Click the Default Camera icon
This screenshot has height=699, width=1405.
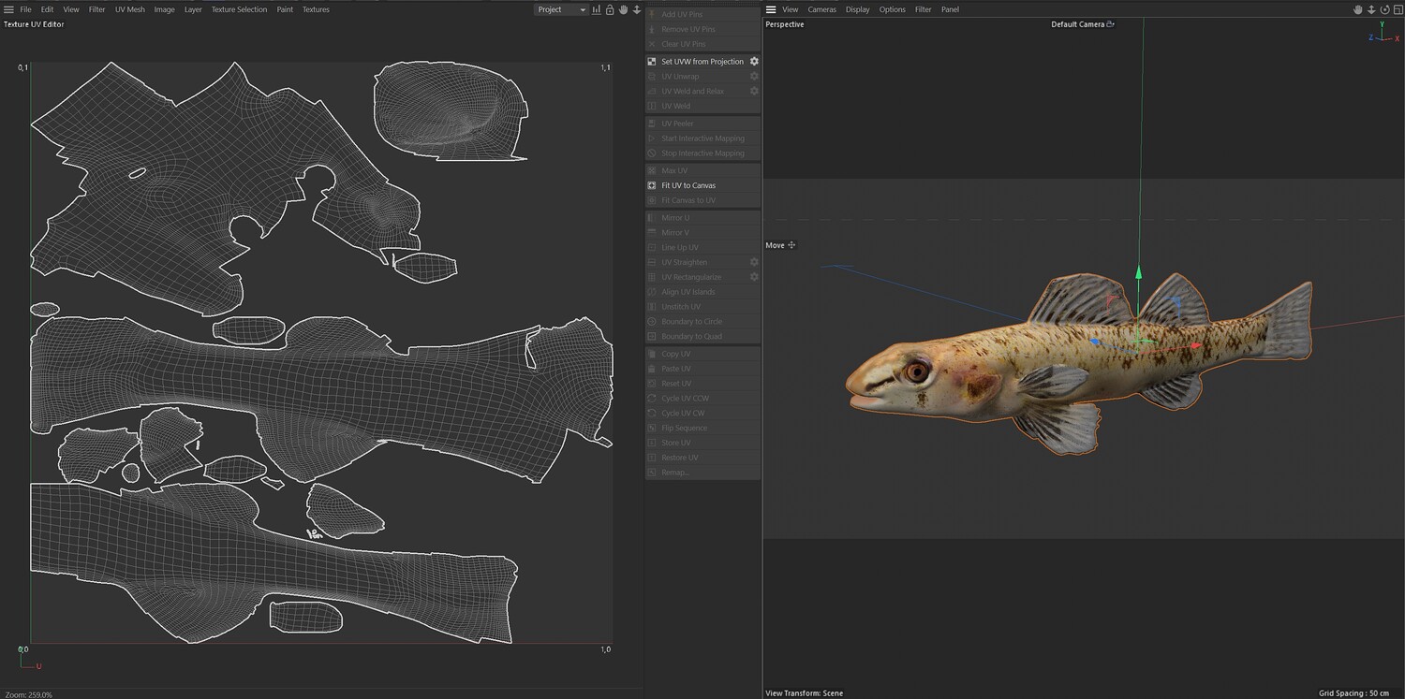coord(1111,24)
